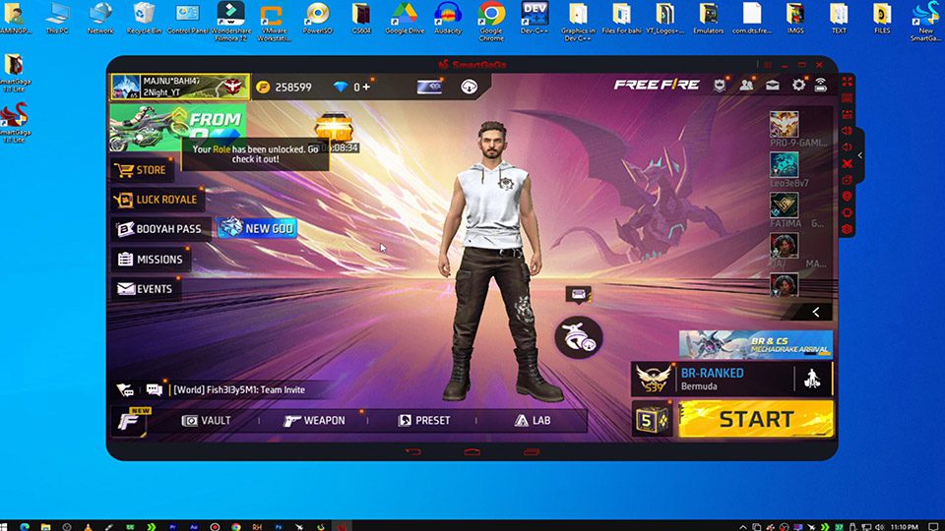Screen dimensions: 945x531
Task: Open the team size icon beside BR-RANKED
Action: [x=812, y=380]
